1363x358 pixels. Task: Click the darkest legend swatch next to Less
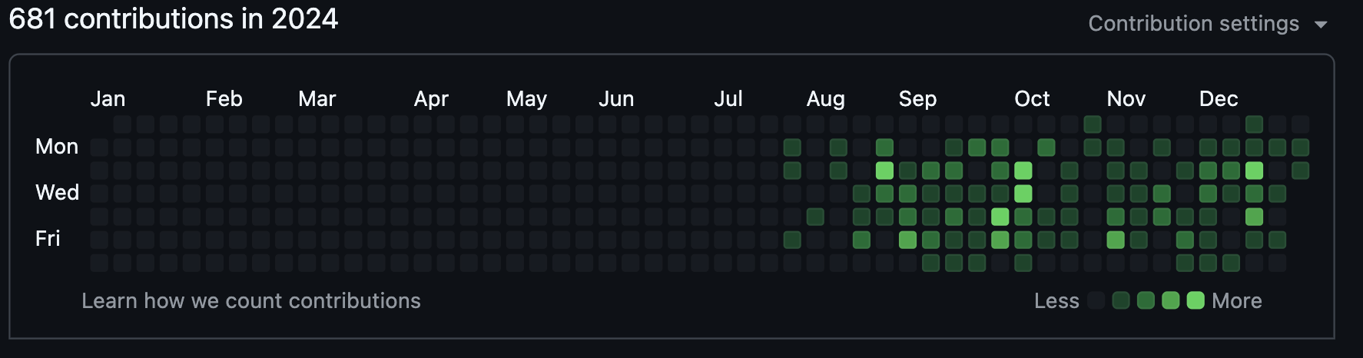coord(1096,300)
